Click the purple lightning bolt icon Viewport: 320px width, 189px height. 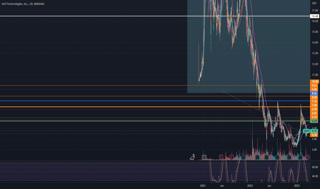(308, 157)
